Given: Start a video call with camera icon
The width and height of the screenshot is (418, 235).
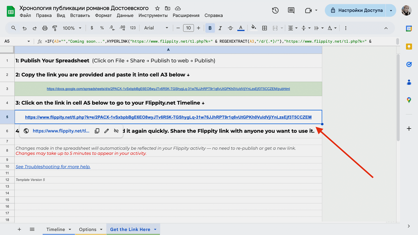Looking at the screenshot, I should pyautogui.click(x=308, y=10).
